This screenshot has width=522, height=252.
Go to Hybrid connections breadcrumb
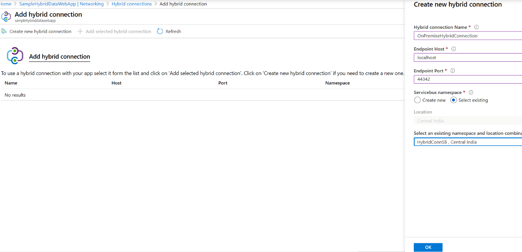click(132, 4)
